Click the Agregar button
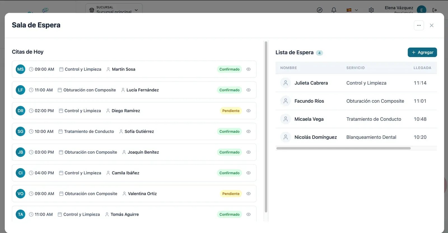 (x=422, y=52)
